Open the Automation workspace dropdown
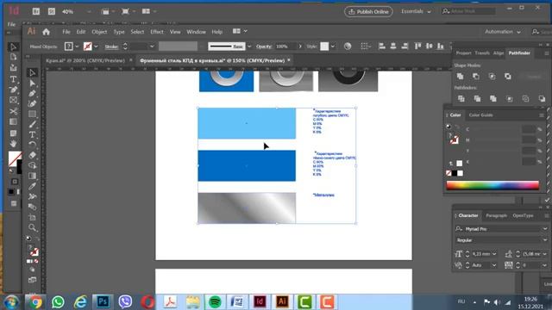 [x=502, y=32]
